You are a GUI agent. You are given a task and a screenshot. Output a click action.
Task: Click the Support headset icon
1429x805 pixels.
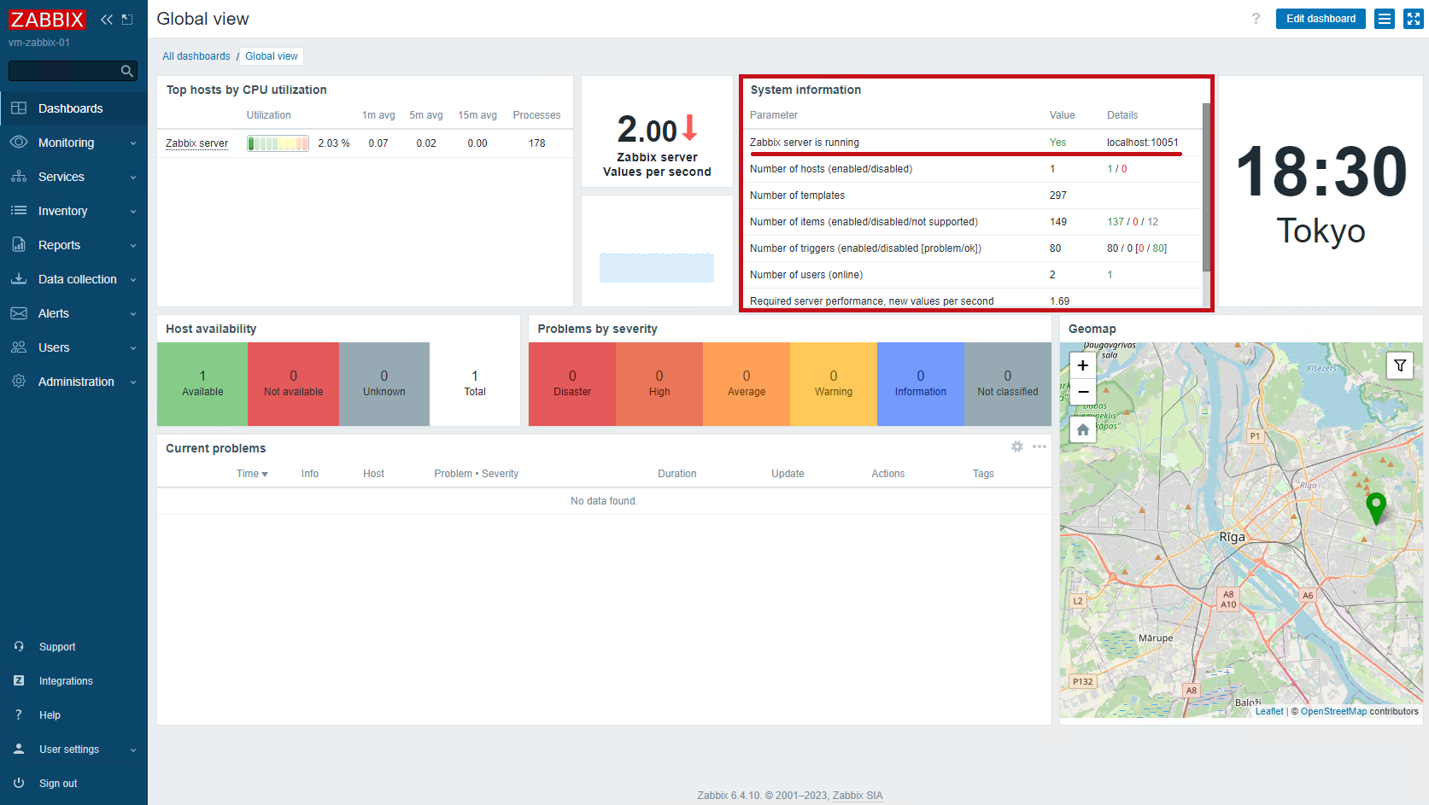19,647
